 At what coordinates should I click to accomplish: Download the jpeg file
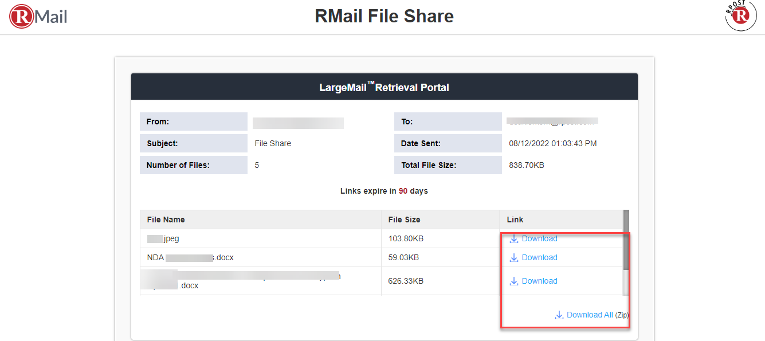[x=540, y=238]
